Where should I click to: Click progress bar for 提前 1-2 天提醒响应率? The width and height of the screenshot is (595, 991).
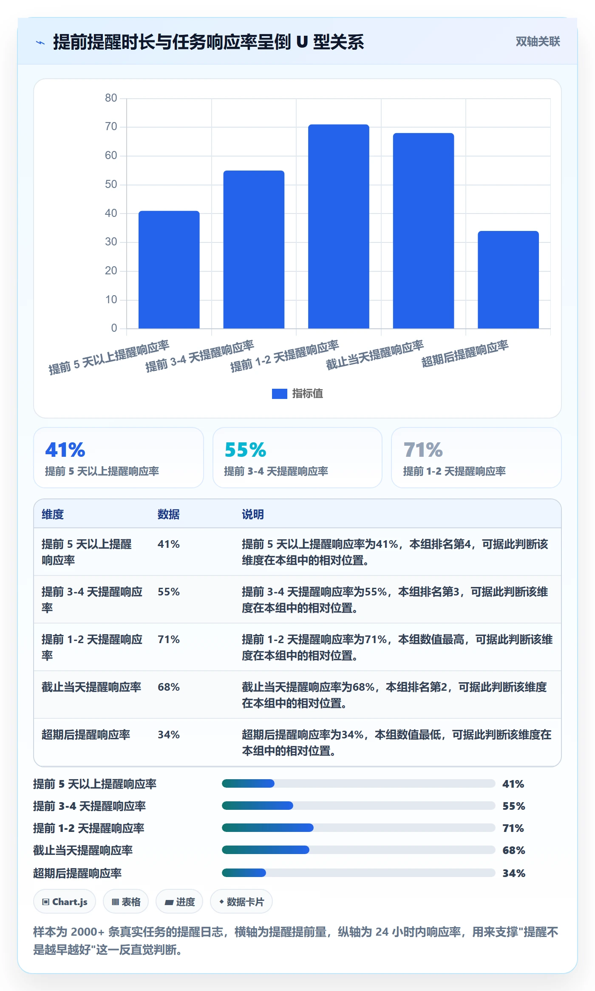point(358,828)
